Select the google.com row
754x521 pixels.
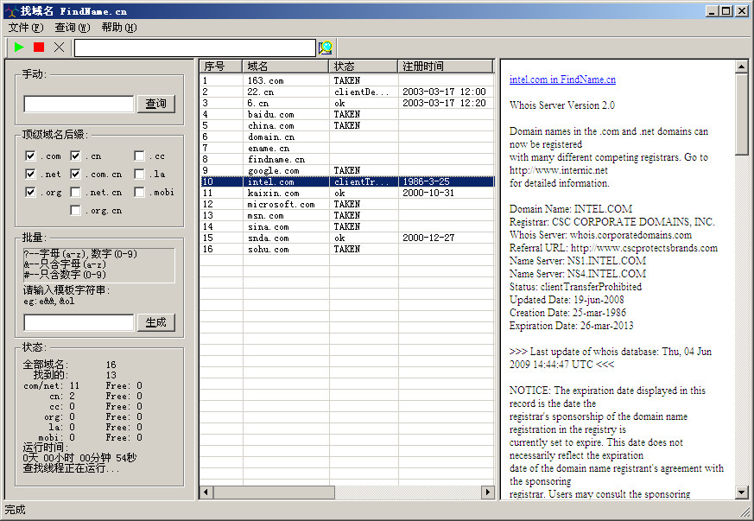coord(346,170)
